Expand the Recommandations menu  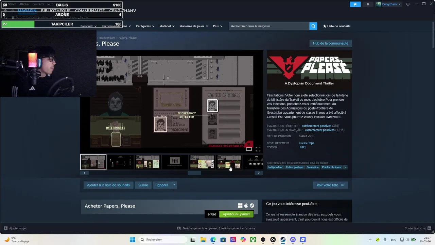[x=116, y=26]
